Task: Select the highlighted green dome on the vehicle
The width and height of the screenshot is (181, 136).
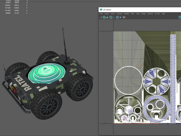Action: tap(47, 73)
